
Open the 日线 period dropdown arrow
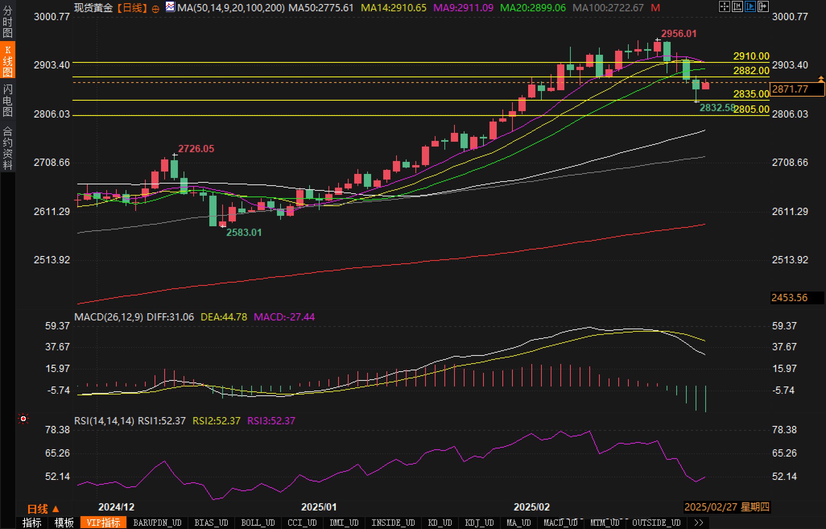[56, 509]
